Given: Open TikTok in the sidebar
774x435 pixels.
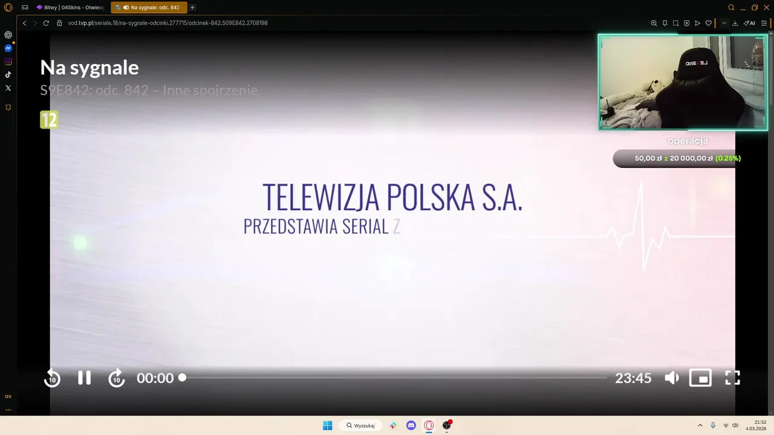Looking at the screenshot, I should 8,74.
